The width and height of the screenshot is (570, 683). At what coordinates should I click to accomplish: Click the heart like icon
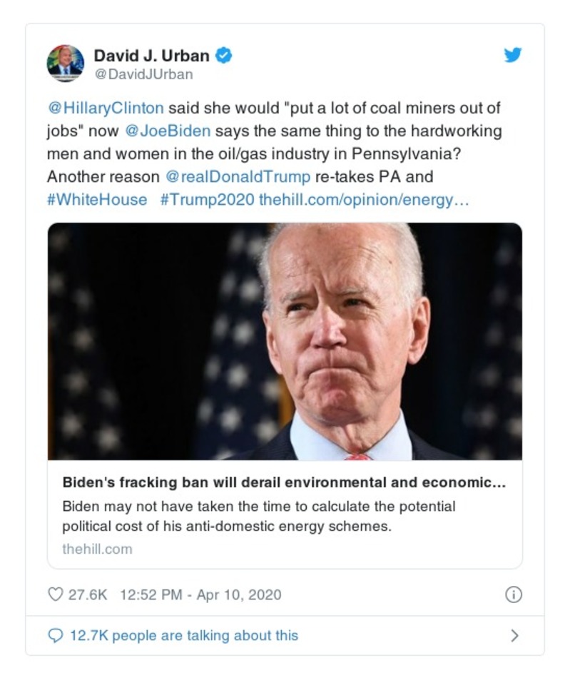(55, 594)
